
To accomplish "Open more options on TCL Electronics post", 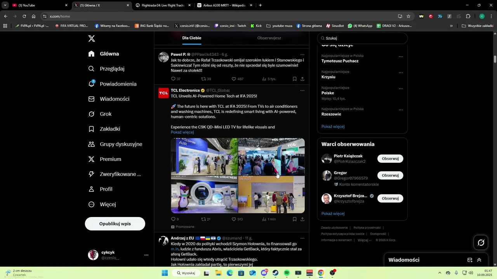I will pos(302,90).
